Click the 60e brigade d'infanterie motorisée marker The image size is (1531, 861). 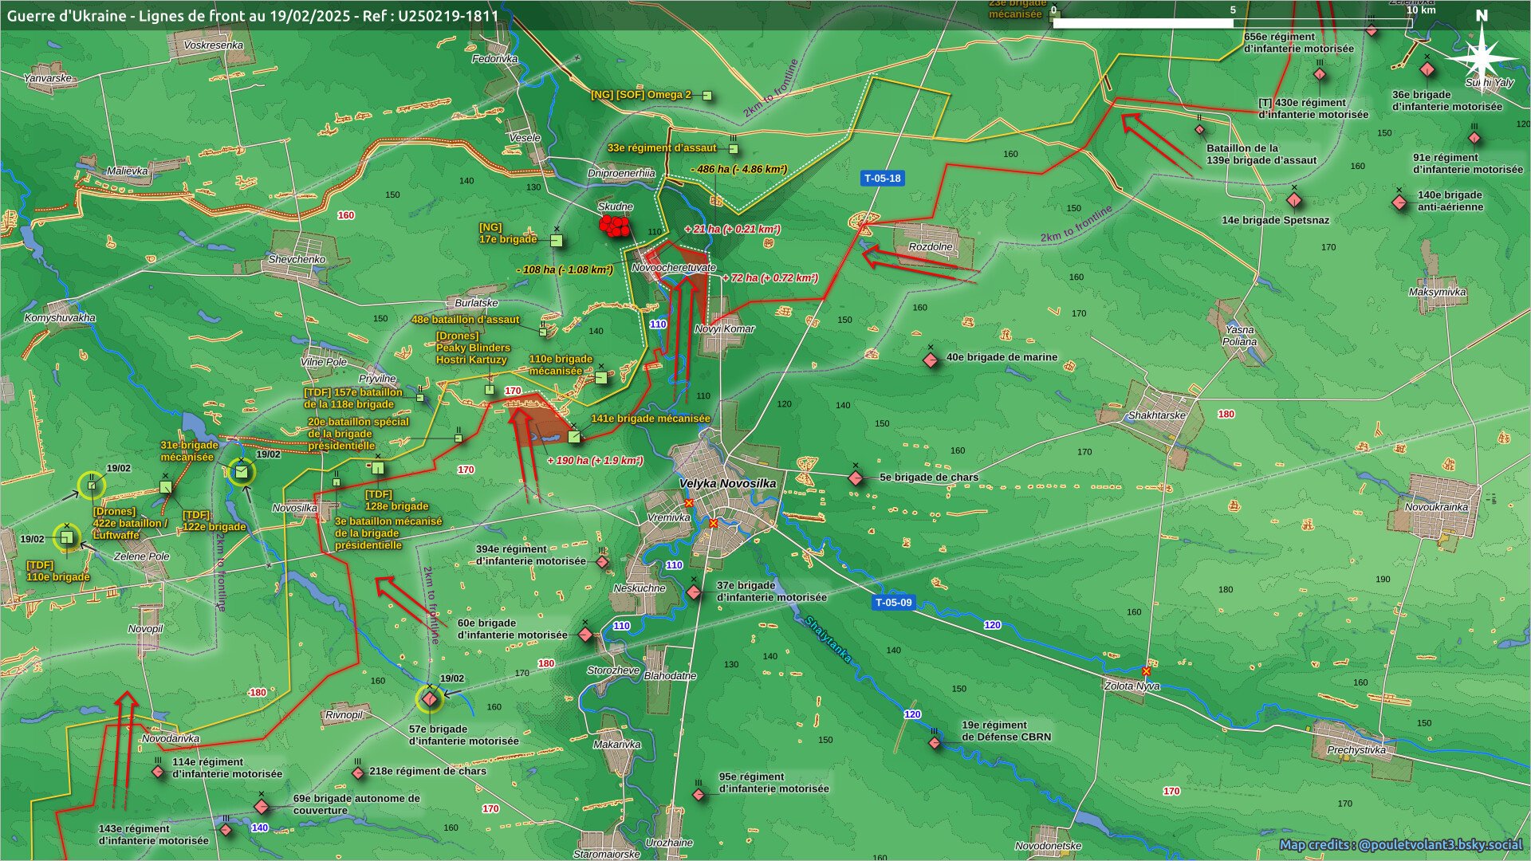(x=585, y=635)
